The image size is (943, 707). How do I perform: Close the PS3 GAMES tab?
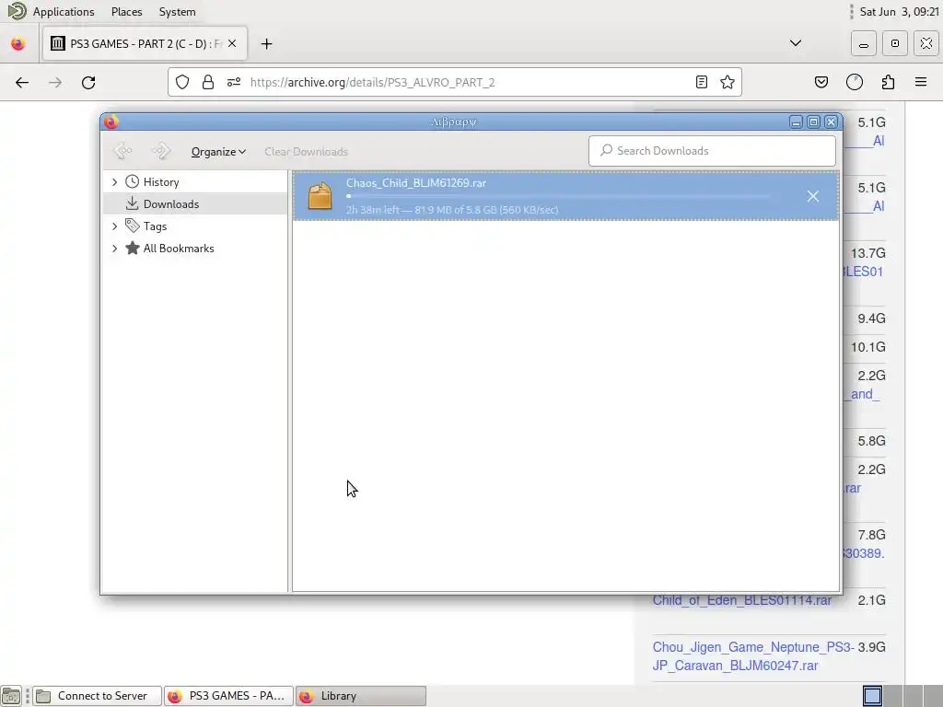pos(232,44)
